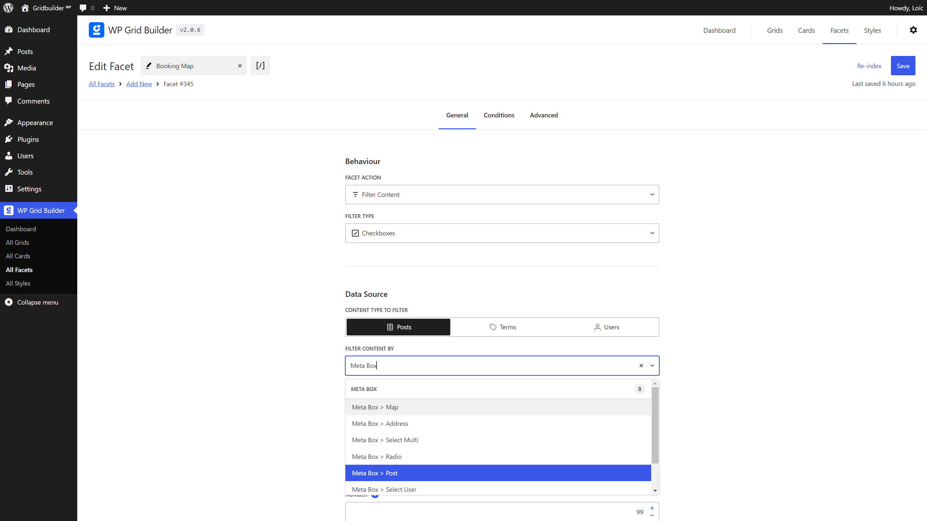Expand the Filter Content By dropdown chevron
The width and height of the screenshot is (927, 521).
point(652,365)
